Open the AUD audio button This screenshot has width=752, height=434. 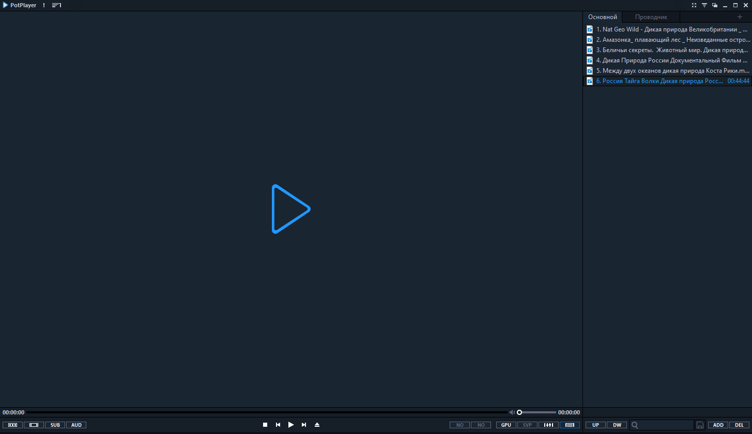pos(76,425)
